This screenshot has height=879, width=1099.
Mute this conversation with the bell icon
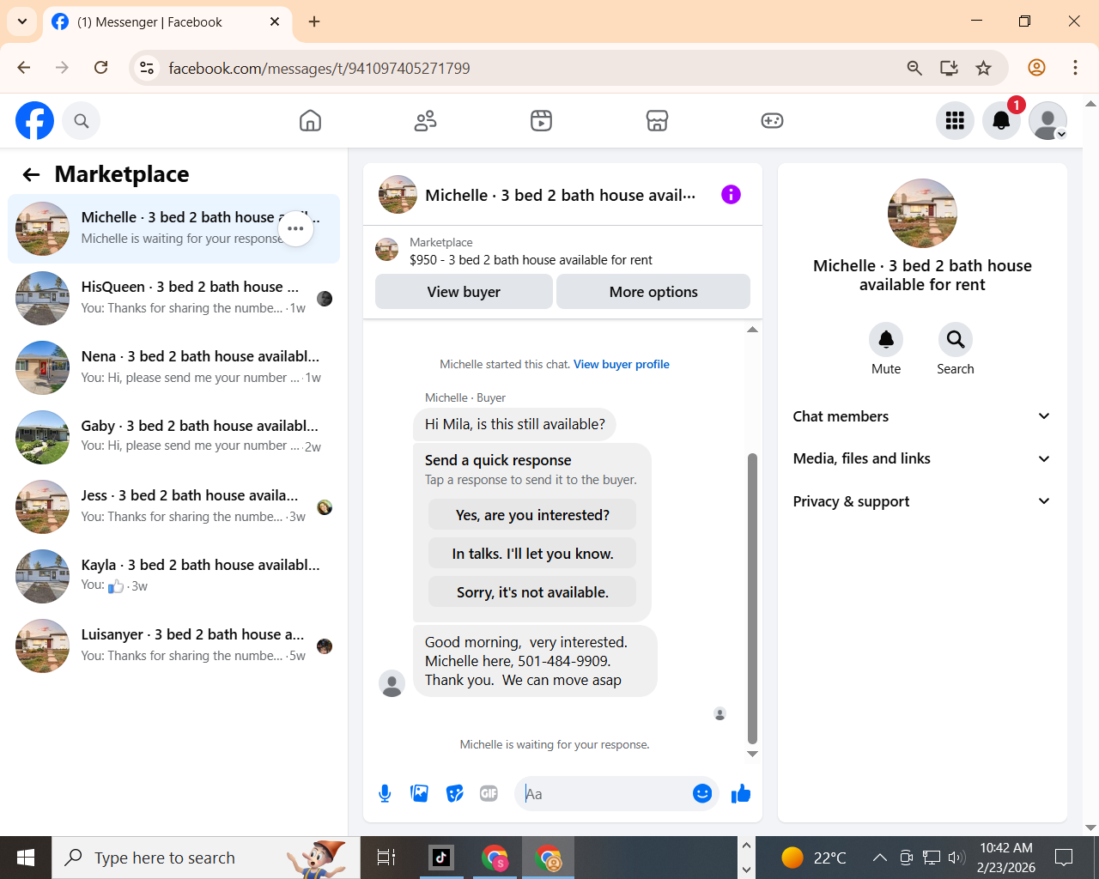(x=886, y=340)
